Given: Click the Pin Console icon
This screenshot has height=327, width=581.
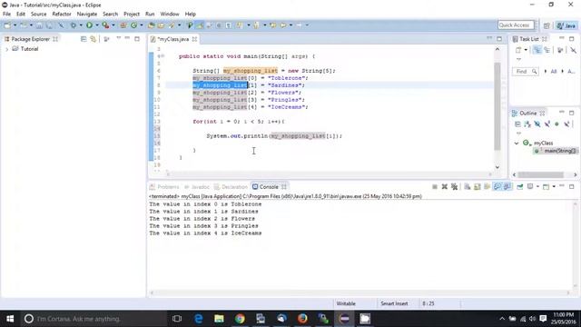Looking at the screenshot, I should click(520, 187).
